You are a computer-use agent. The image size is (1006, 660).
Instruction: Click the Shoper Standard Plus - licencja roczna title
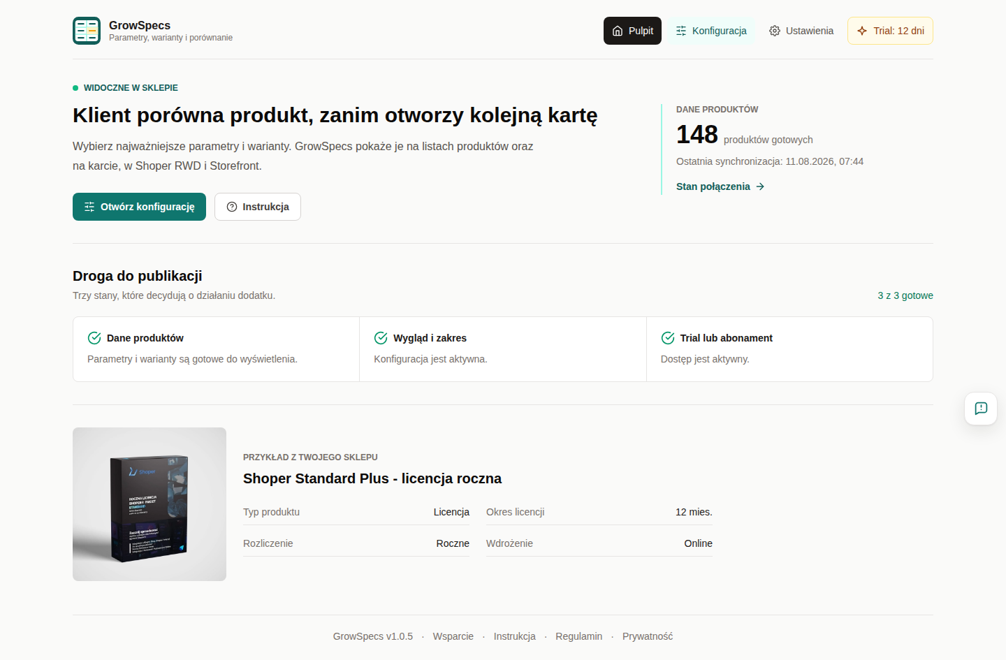[372, 478]
